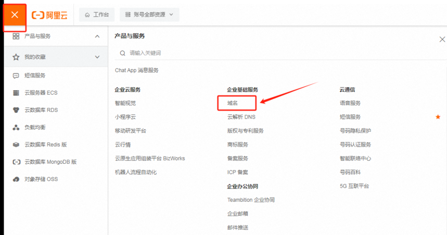This screenshot has height=235, width=447.
Task: Open the 工作台 workbench button
Action: [x=97, y=15]
